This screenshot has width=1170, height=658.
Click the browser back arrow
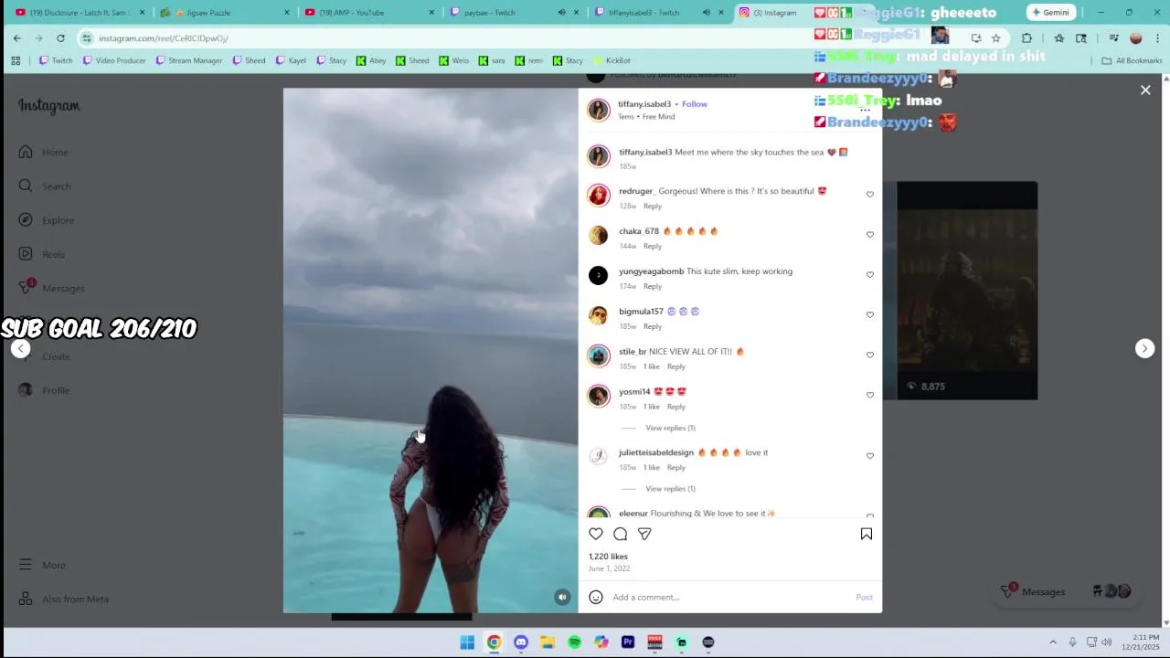click(x=16, y=38)
